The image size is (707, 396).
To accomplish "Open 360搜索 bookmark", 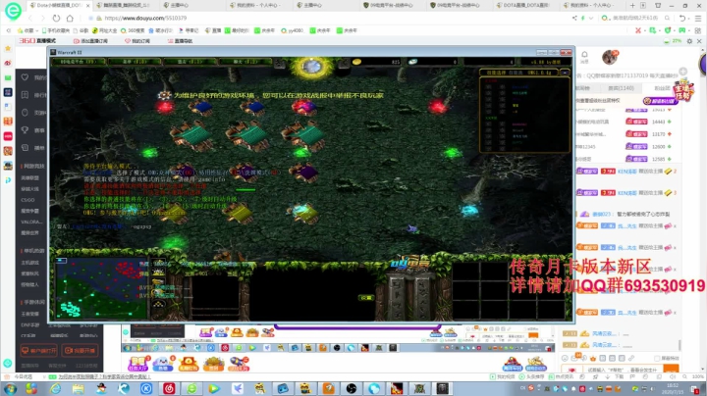I will pos(133,30).
